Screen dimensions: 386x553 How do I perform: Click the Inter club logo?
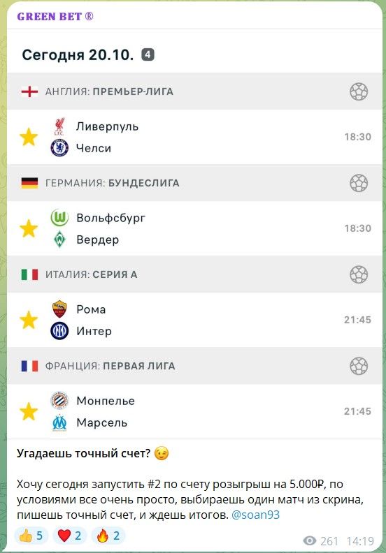pos(59,331)
